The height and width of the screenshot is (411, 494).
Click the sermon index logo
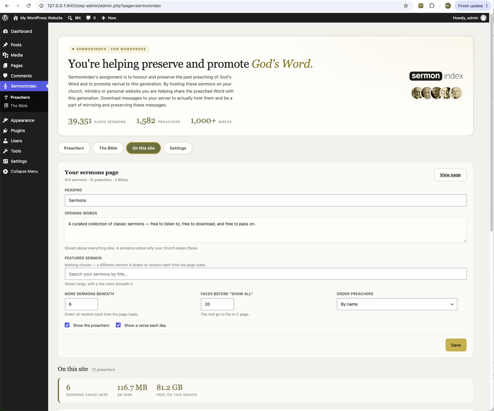click(436, 76)
